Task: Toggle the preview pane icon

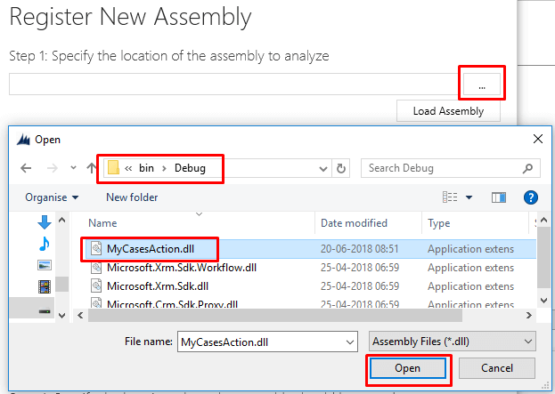Action: [499, 197]
